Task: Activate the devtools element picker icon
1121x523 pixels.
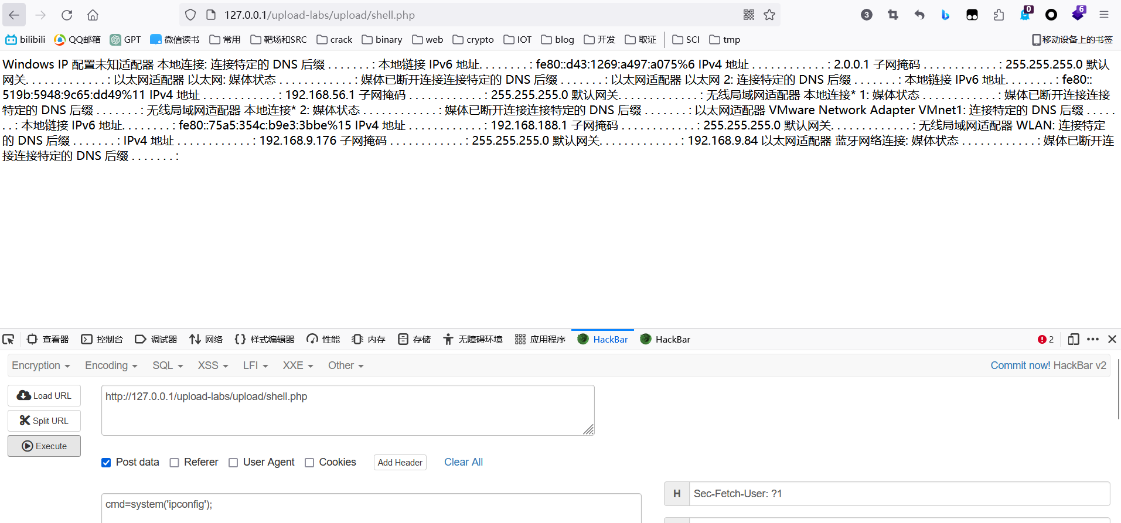Action: 8,339
